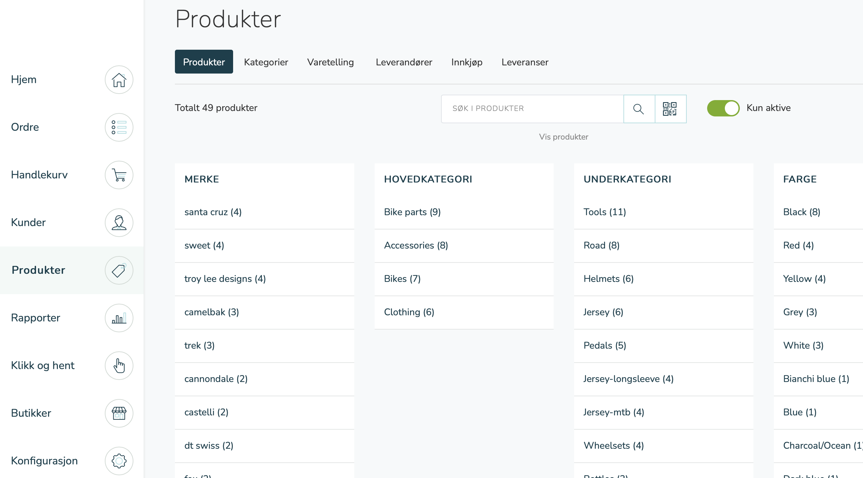Open the Handlekurv shopping cart icon
863x478 pixels.
click(x=119, y=175)
